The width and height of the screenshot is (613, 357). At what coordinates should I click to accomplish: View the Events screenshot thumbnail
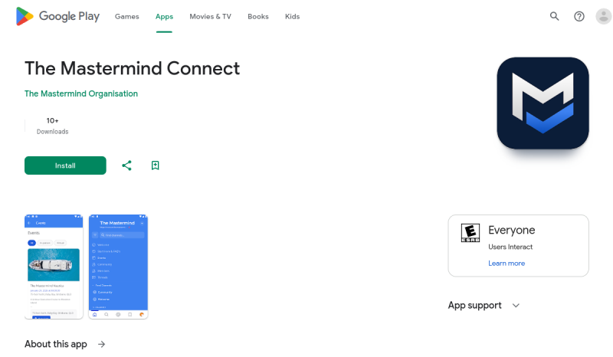point(54,267)
